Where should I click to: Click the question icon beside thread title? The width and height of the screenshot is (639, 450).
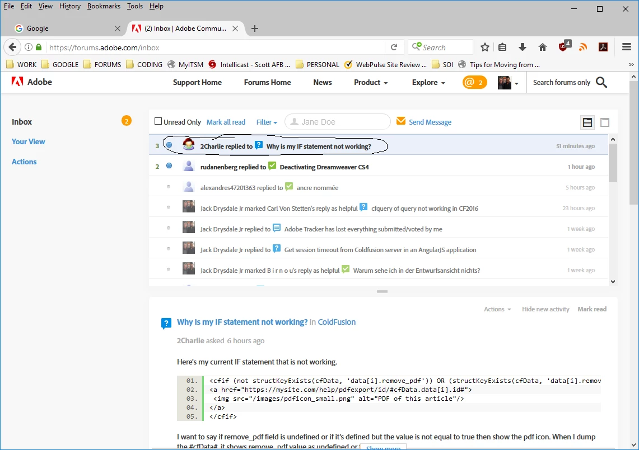tap(166, 324)
